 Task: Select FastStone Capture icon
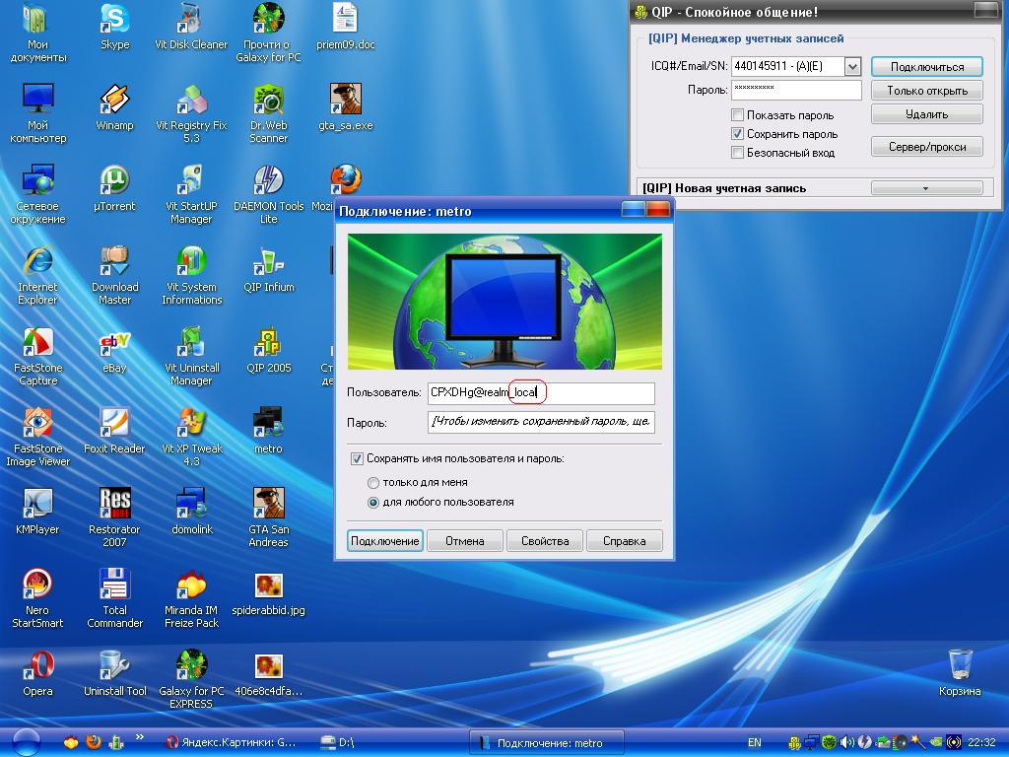[x=37, y=356]
